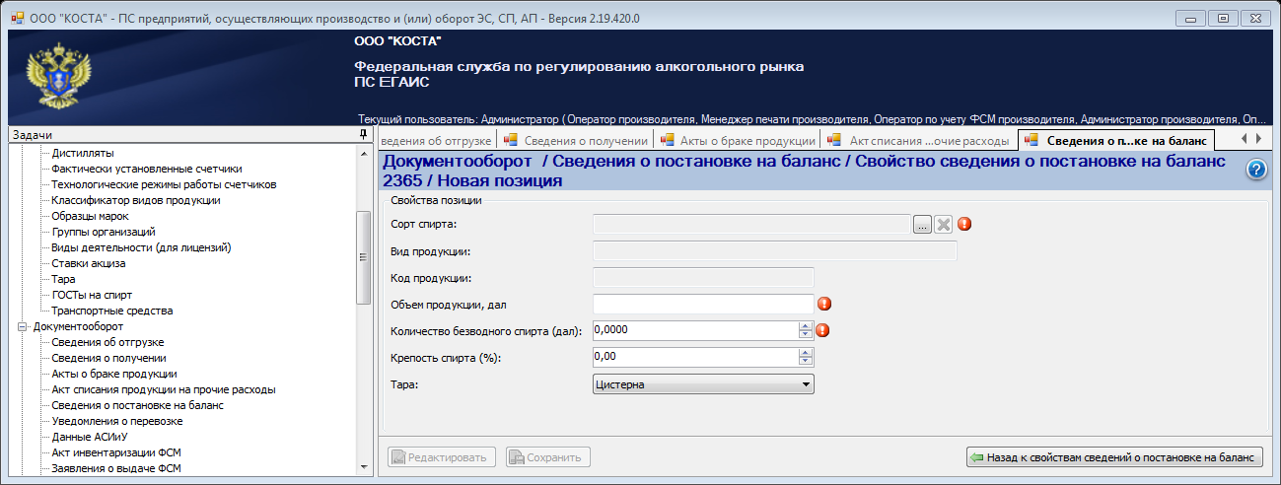Select Транспортные средства in the tree
Viewport: 1281px width, 485px height.
pyautogui.click(x=111, y=311)
